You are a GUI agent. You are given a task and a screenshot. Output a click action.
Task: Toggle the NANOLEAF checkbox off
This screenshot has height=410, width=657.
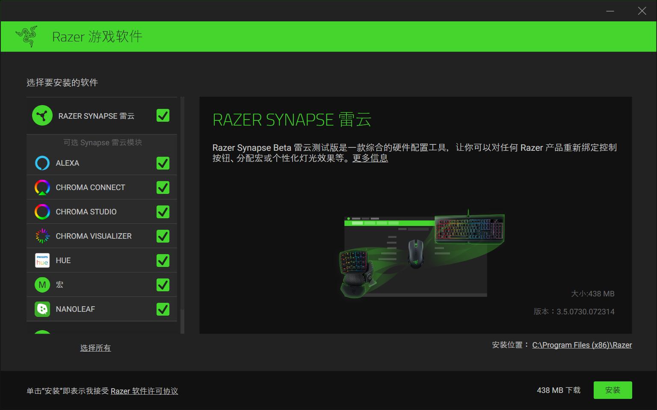click(x=163, y=309)
